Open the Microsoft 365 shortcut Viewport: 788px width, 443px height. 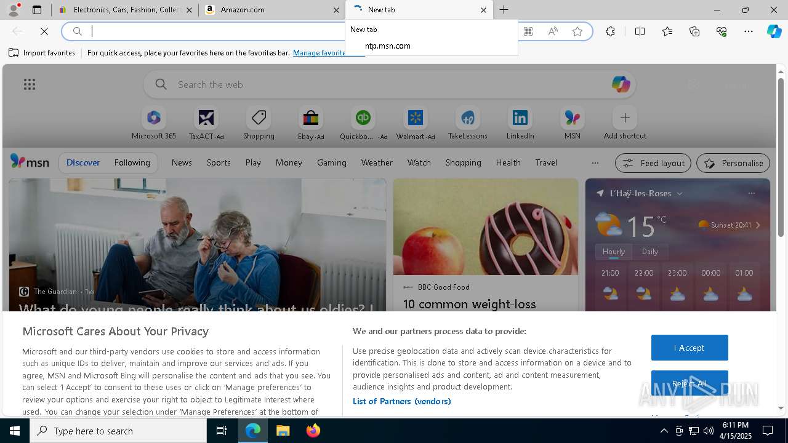(154, 123)
